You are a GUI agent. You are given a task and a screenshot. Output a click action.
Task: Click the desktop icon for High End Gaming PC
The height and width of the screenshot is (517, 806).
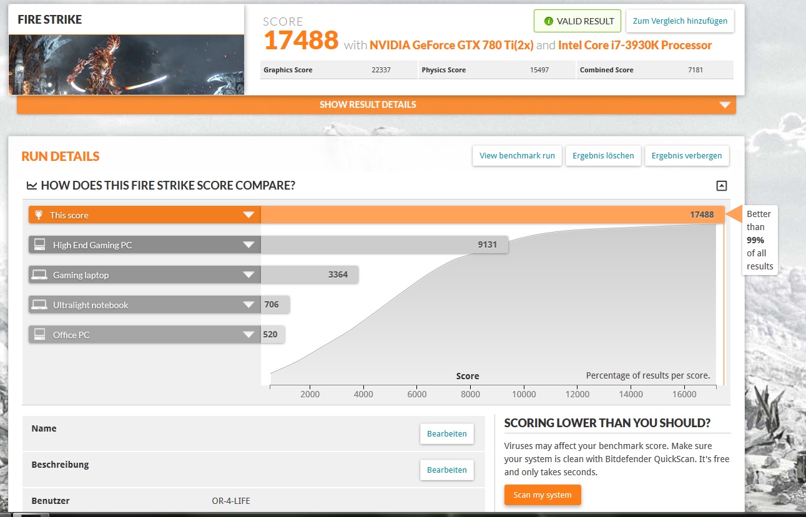coord(39,245)
